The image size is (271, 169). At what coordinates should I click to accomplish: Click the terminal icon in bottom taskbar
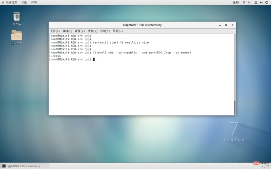(4, 166)
